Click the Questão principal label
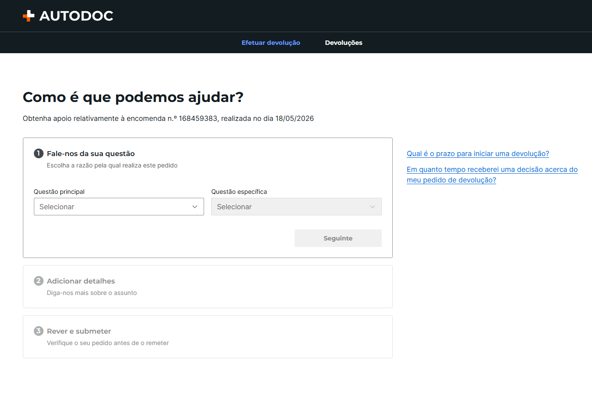This screenshot has height=411, width=592. (59, 192)
